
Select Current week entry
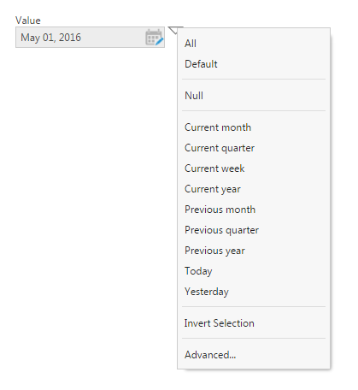point(254,168)
